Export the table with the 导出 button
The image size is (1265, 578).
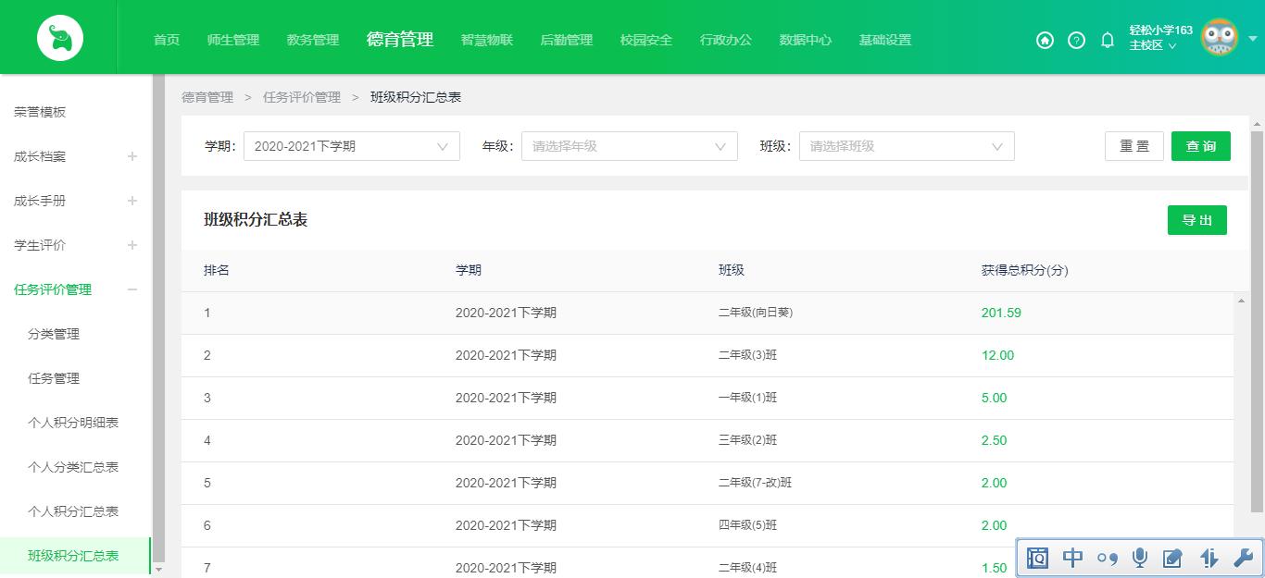tap(1196, 220)
